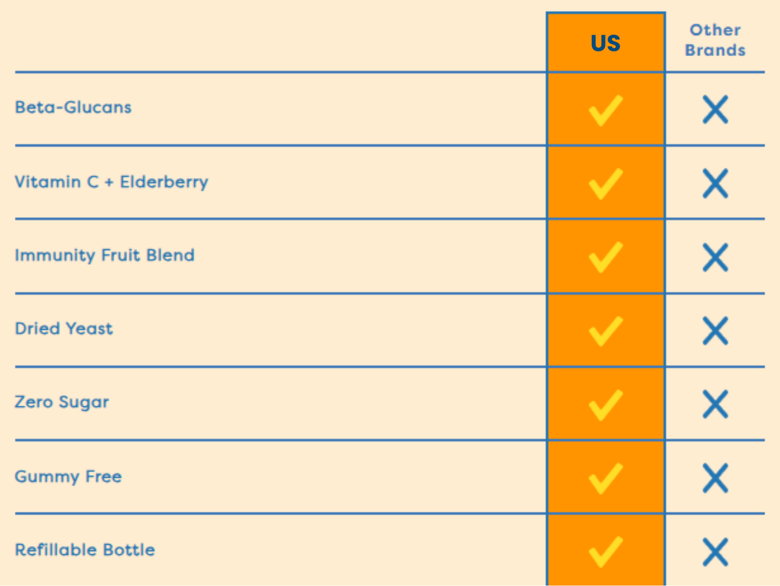This screenshot has height=586, width=780.
Task: Click the blue X for Zero Sugar
Action: point(715,404)
